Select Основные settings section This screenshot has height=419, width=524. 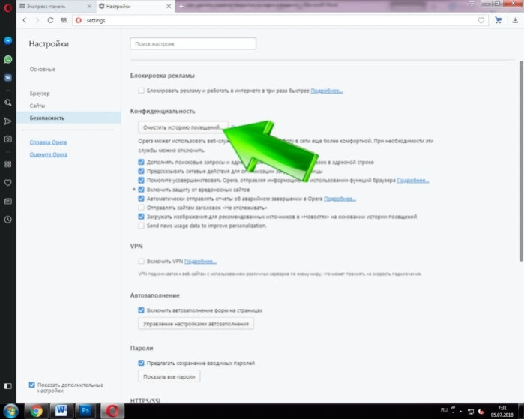pos(43,70)
